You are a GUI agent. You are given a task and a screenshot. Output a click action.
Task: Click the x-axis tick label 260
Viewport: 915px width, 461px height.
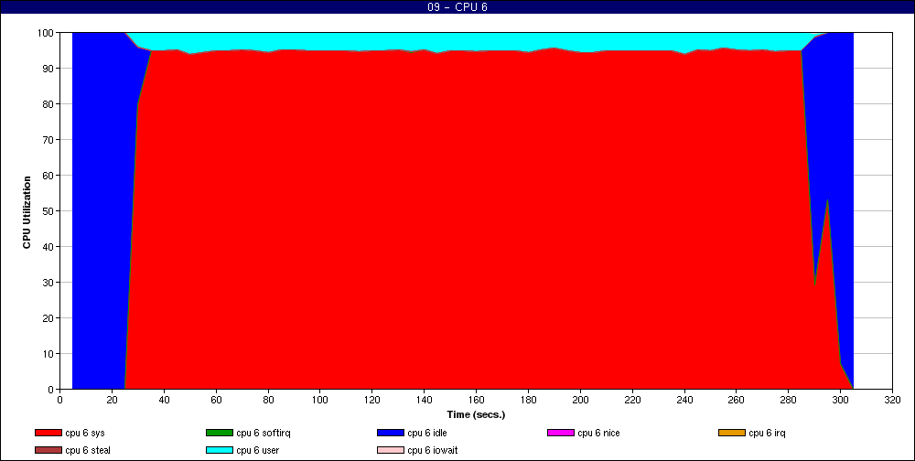[737, 400]
